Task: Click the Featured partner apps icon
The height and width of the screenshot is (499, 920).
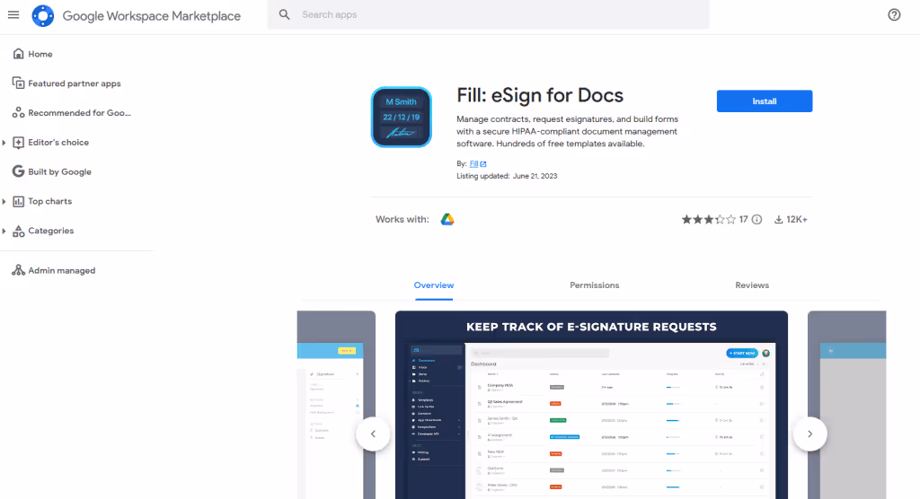Action: click(18, 83)
